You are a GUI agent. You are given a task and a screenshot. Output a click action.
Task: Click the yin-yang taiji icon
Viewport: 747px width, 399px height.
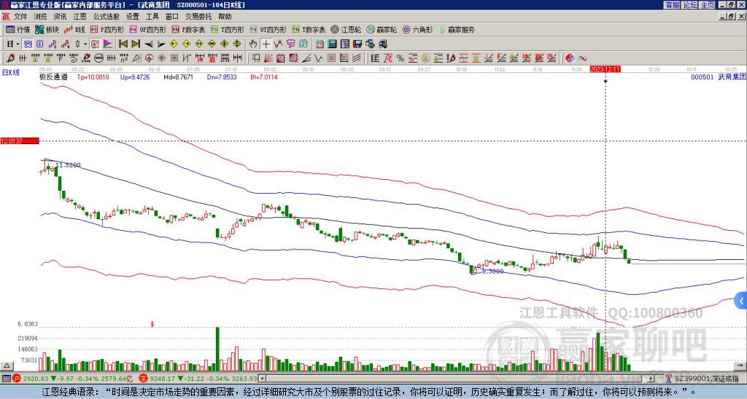coord(570,58)
